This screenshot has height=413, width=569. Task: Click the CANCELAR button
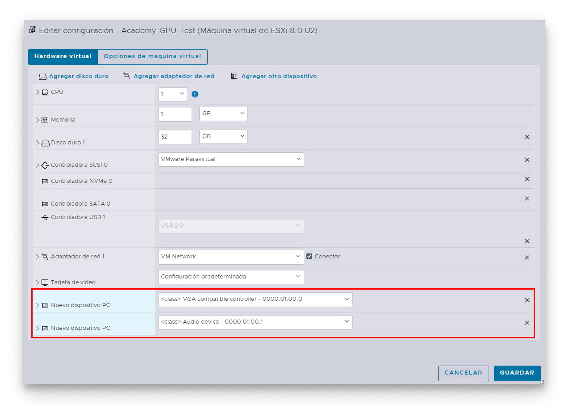463,373
